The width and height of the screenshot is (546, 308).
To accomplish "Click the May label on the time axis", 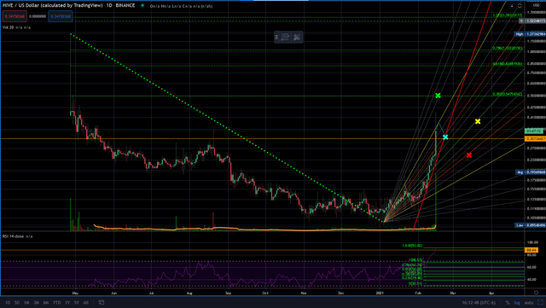I will [x=75, y=293].
